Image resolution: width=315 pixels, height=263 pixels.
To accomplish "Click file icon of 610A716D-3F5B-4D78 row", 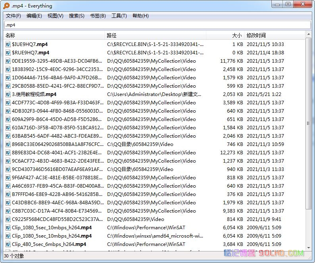I will click(8, 128).
